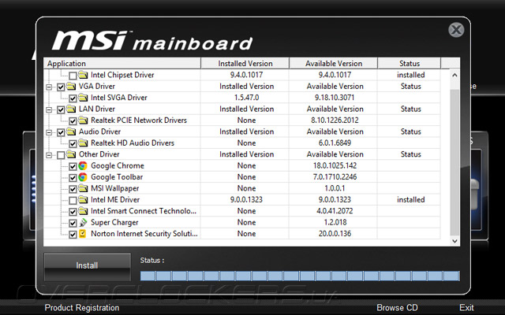
Task: Open Product Registration link
Action: pos(82,308)
